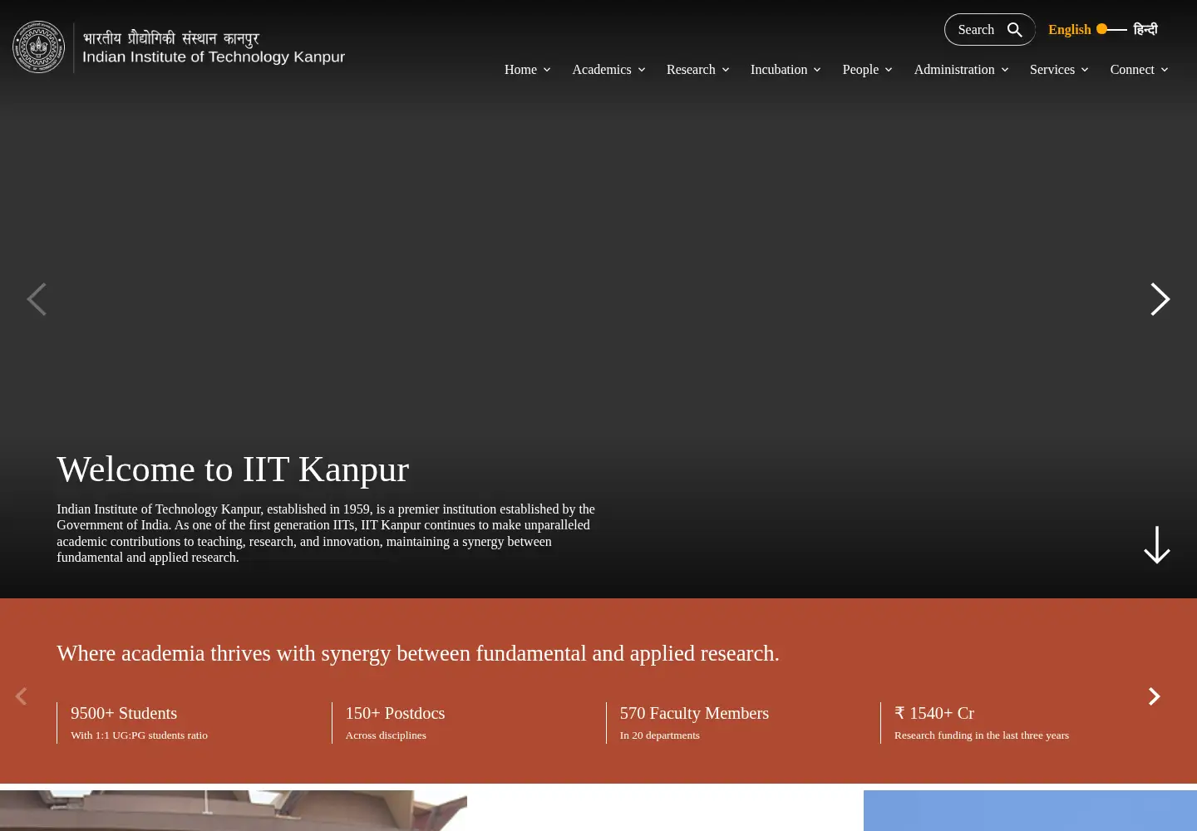Click into the Search field
The image size is (1197, 831).
[x=989, y=30]
